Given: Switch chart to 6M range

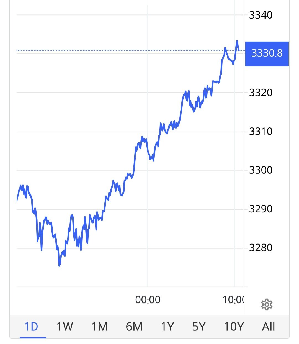Looking at the screenshot, I should tap(134, 327).
